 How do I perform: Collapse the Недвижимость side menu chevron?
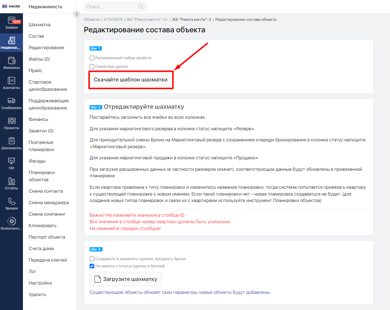(x=77, y=14)
